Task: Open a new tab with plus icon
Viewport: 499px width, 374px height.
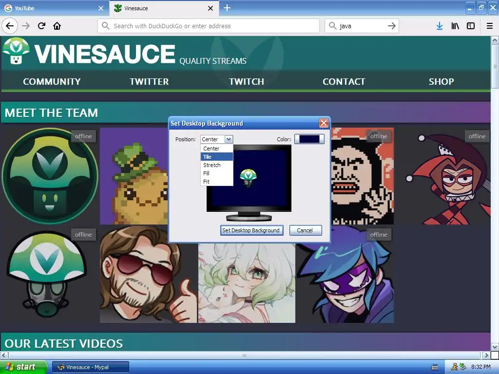Action: tap(227, 8)
